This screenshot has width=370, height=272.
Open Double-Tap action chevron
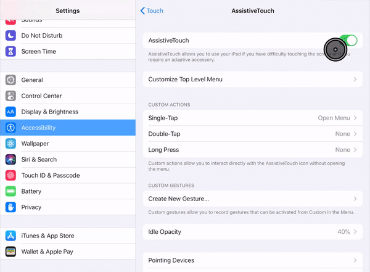[x=355, y=134]
